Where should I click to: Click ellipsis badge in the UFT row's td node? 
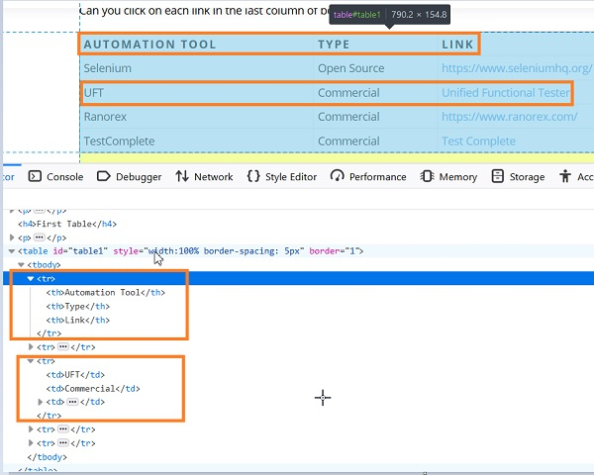click(72, 402)
